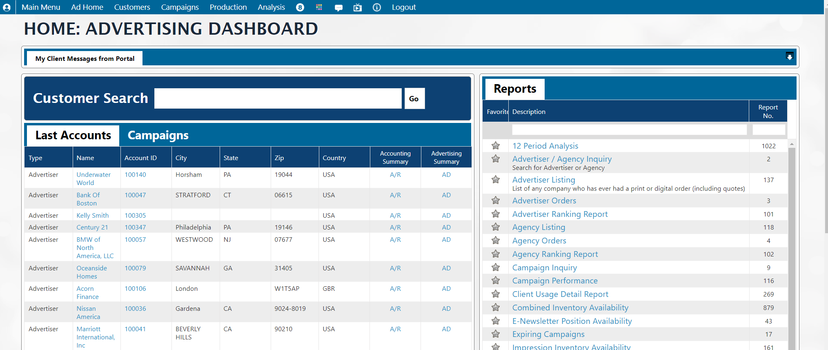Expand the My Client Messages panel

coord(790,57)
